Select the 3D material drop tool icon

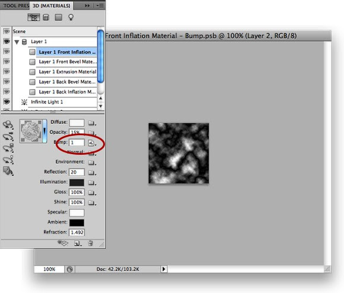click(x=8, y=171)
